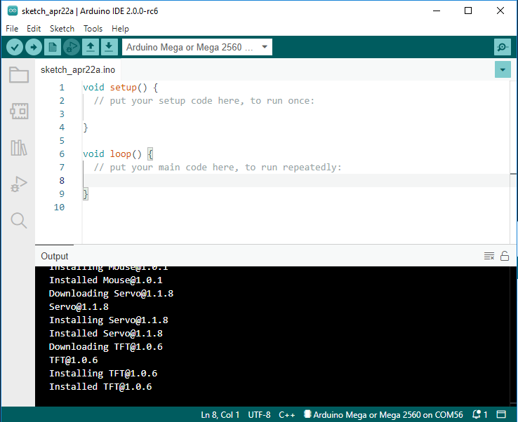Close the Arduino IDE window

click(500, 11)
